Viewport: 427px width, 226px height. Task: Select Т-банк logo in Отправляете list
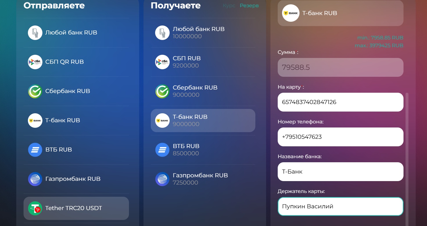pyautogui.click(x=35, y=121)
